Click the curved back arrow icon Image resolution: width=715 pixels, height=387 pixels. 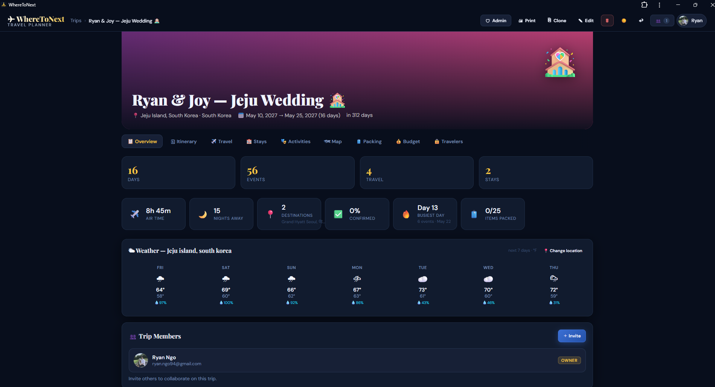(x=641, y=21)
